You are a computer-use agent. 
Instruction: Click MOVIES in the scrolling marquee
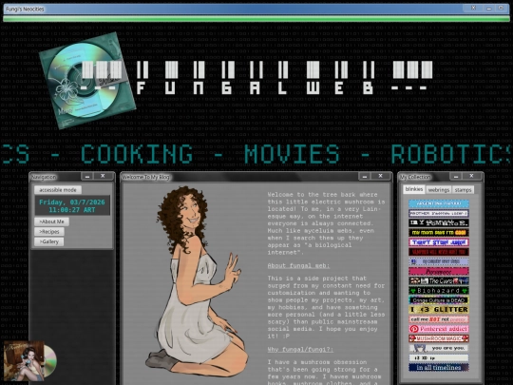(x=292, y=154)
